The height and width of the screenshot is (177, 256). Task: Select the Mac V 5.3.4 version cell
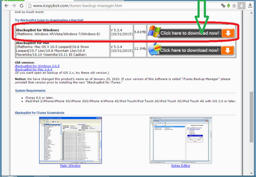(x=121, y=49)
